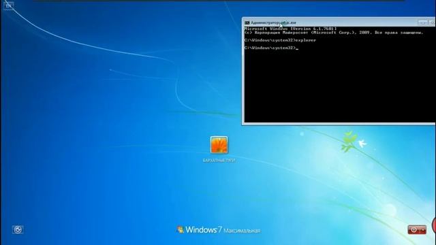Select the user name under the picture
436x245 pixels.
coord(219,161)
